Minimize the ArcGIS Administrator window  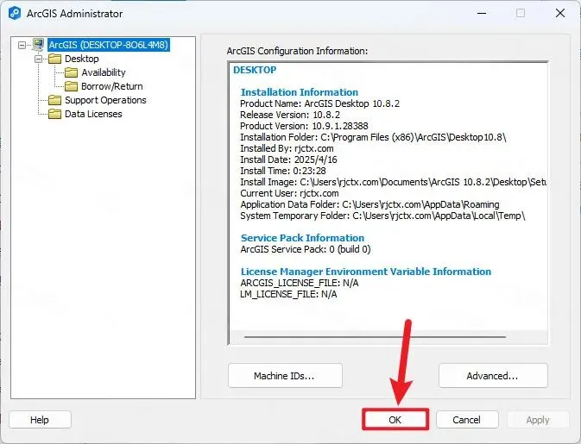click(x=482, y=14)
